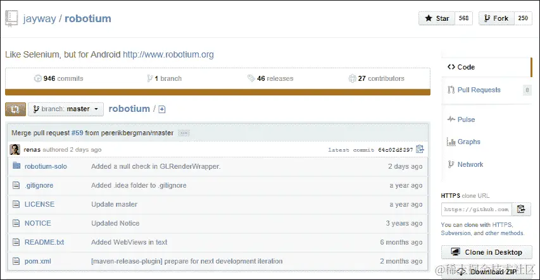The width and height of the screenshot is (540, 280).
Task: Open robotium breadcrumb link beside branch selector
Action: (x=129, y=109)
